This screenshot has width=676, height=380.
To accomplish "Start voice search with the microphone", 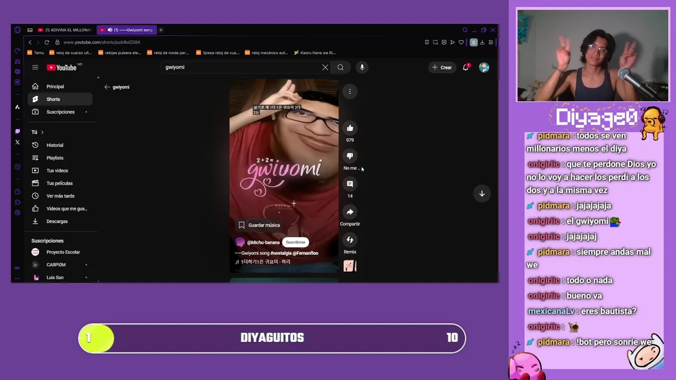I will [x=362, y=67].
